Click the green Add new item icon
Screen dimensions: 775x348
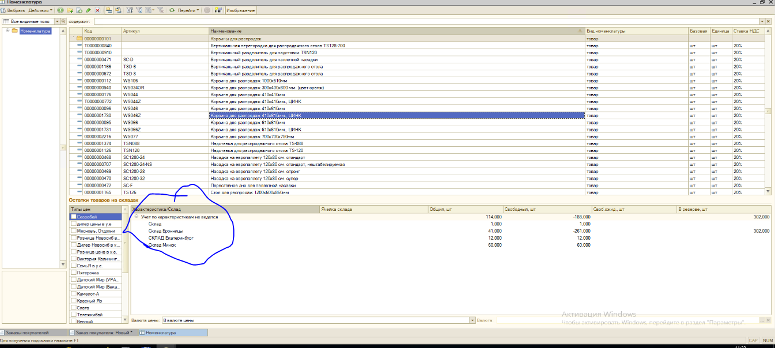point(61,10)
